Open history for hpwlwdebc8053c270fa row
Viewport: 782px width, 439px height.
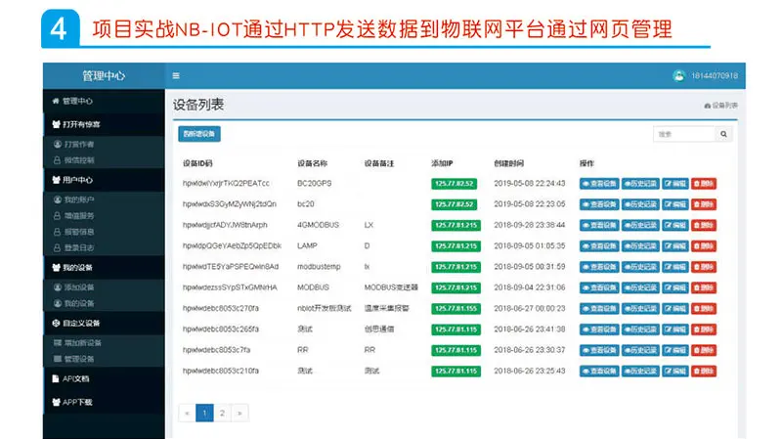[x=640, y=309]
